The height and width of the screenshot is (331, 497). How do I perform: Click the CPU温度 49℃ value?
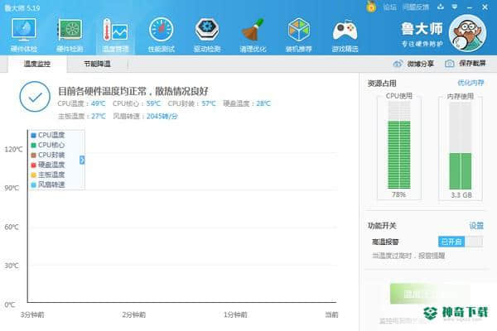pos(98,103)
